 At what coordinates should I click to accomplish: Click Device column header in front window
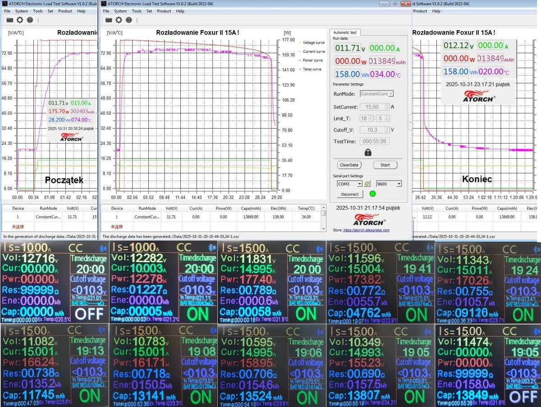point(117,208)
